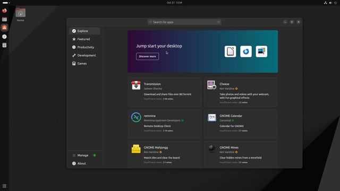This screenshot has width=340, height=191.
Task: Open Trash from the dock
Action: coord(4,45)
